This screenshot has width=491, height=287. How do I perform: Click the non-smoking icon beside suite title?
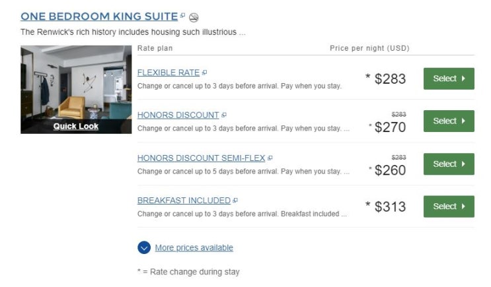(x=194, y=17)
